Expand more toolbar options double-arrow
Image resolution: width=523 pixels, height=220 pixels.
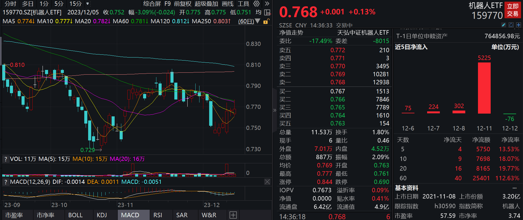pos(267,4)
